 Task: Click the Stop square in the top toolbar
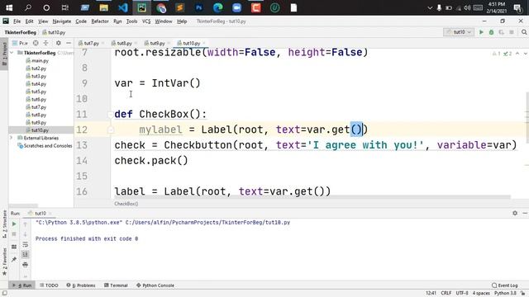pyautogui.click(x=512, y=32)
